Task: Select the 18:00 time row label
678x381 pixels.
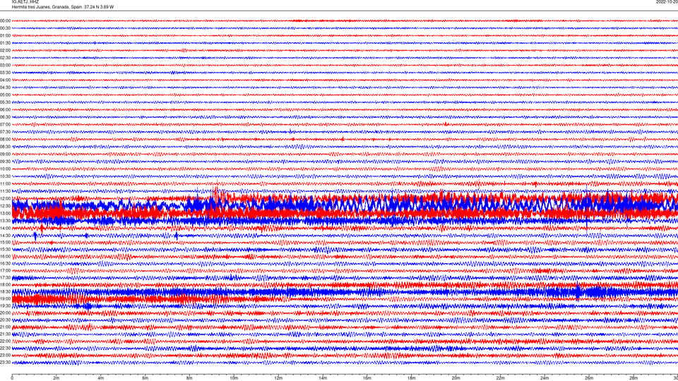Action: tap(5, 284)
